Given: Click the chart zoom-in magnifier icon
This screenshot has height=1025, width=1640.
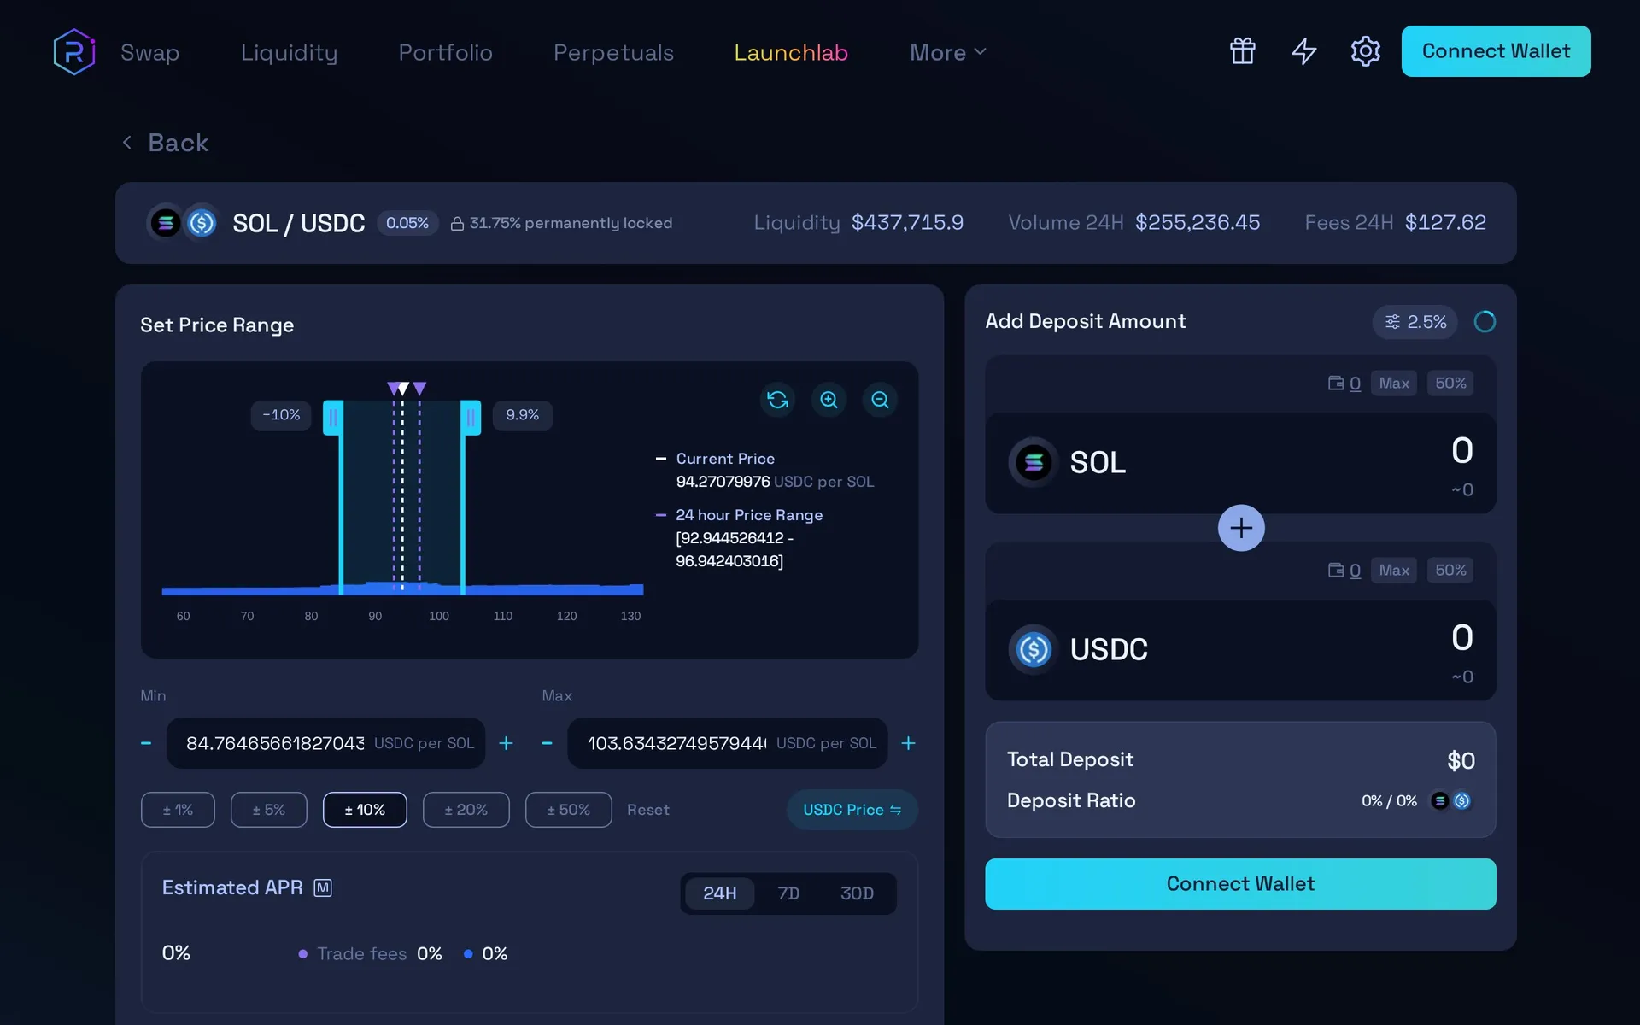Looking at the screenshot, I should (829, 400).
